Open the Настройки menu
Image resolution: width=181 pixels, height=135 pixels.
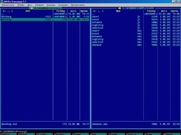[63, 5]
